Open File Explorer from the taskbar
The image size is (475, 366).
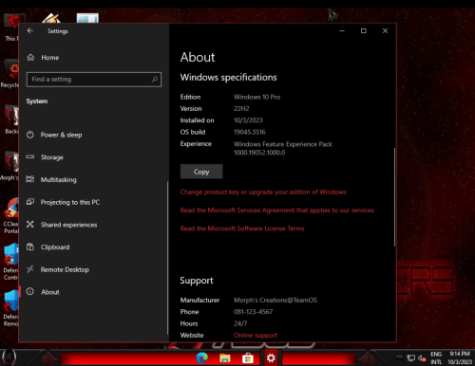225,358
